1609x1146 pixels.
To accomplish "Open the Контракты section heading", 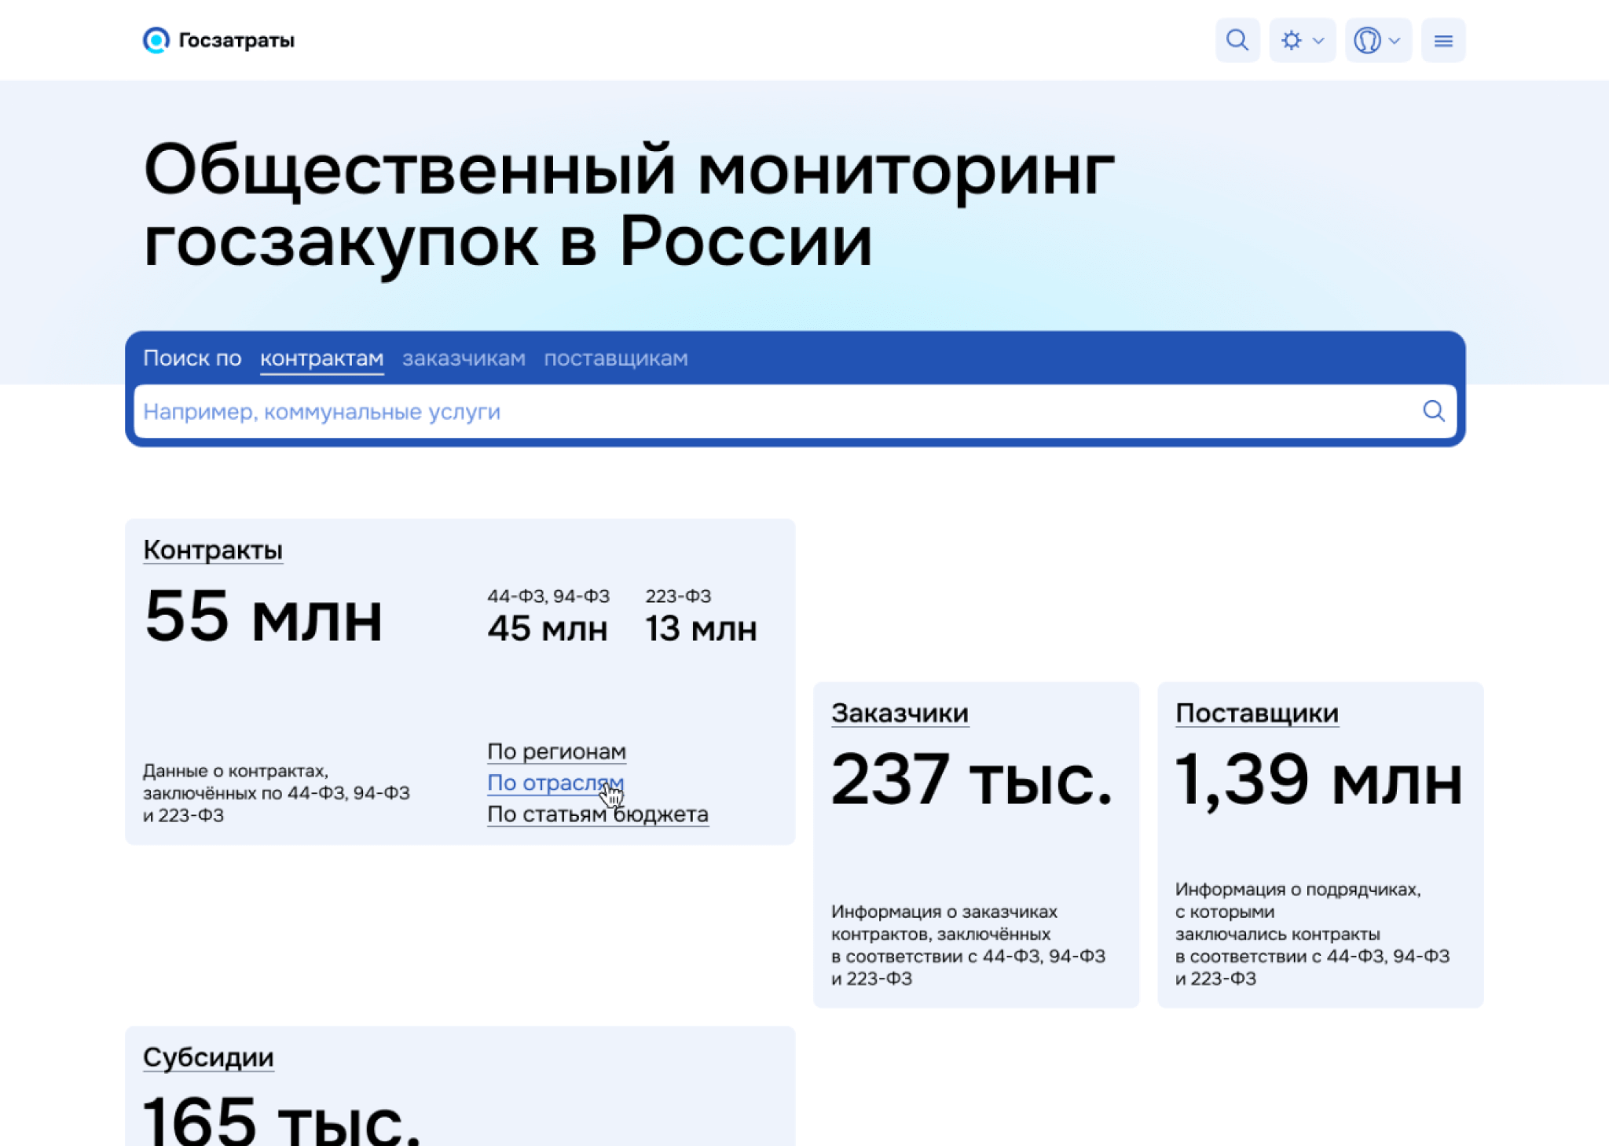I will [212, 550].
